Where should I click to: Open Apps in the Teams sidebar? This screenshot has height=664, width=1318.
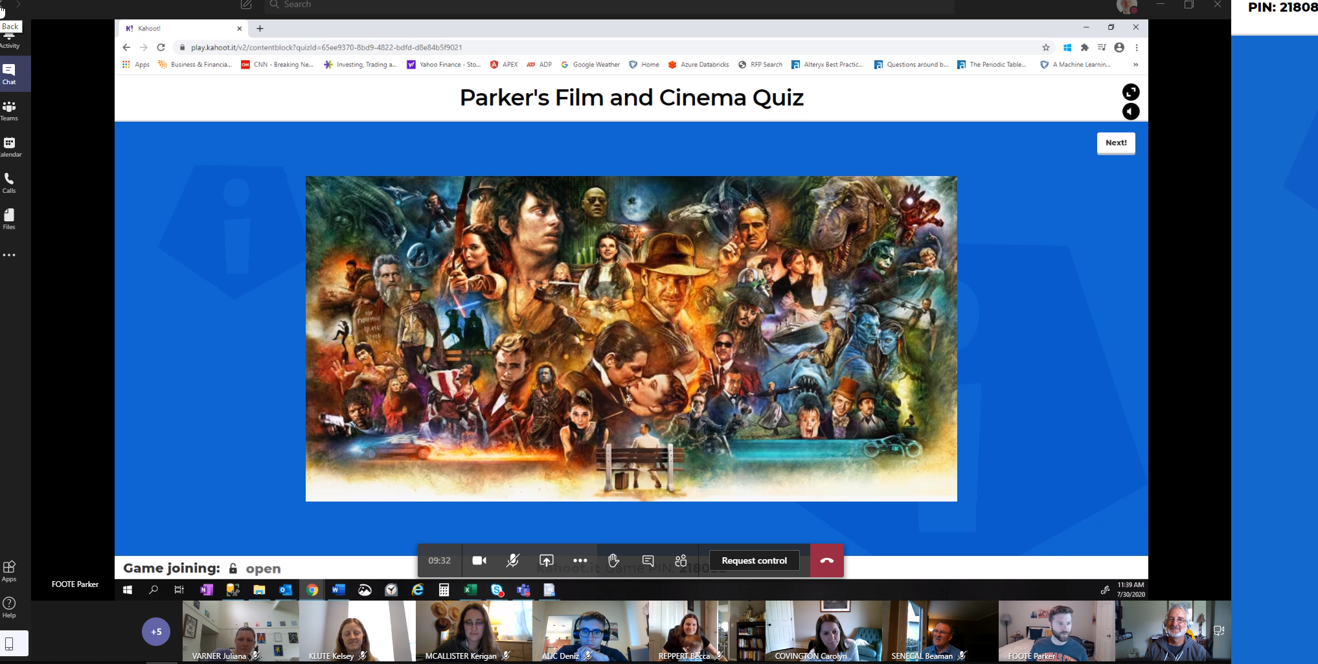pyautogui.click(x=9, y=571)
